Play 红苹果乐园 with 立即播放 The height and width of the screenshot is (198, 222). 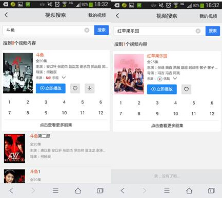tap(162, 89)
